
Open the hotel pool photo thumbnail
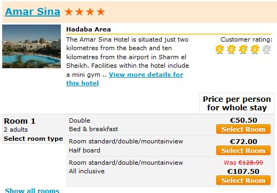(31, 46)
